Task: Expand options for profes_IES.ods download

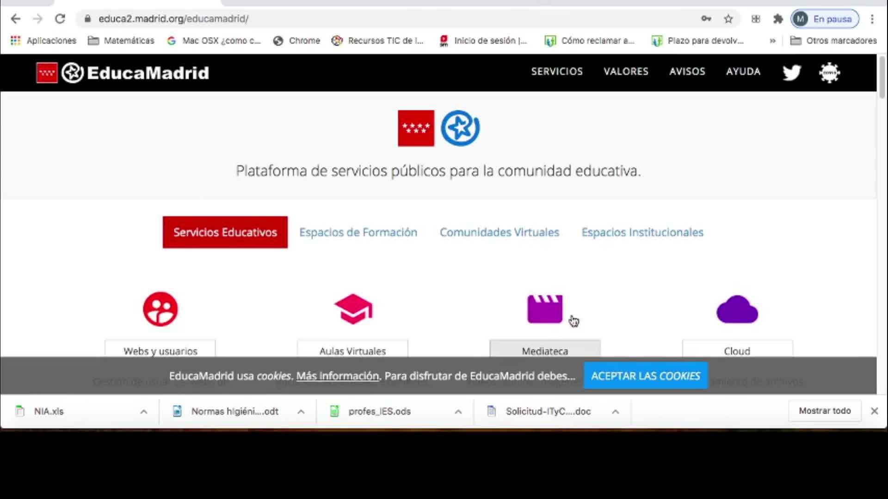Action: pyautogui.click(x=458, y=412)
